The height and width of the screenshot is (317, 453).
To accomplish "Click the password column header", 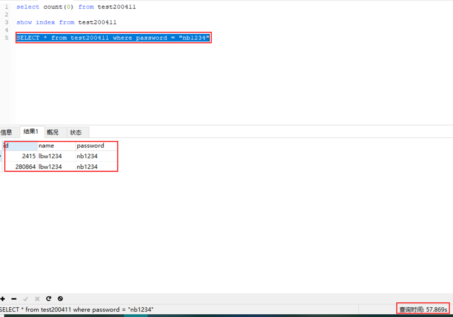I will 97,146.
